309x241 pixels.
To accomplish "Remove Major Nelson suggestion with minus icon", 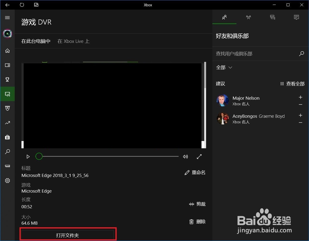I will 301,105.
